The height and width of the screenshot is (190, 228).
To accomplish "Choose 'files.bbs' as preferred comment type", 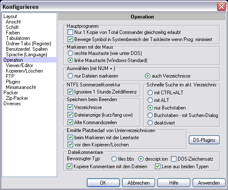I will pyautogui.click(x=114, y=159).
